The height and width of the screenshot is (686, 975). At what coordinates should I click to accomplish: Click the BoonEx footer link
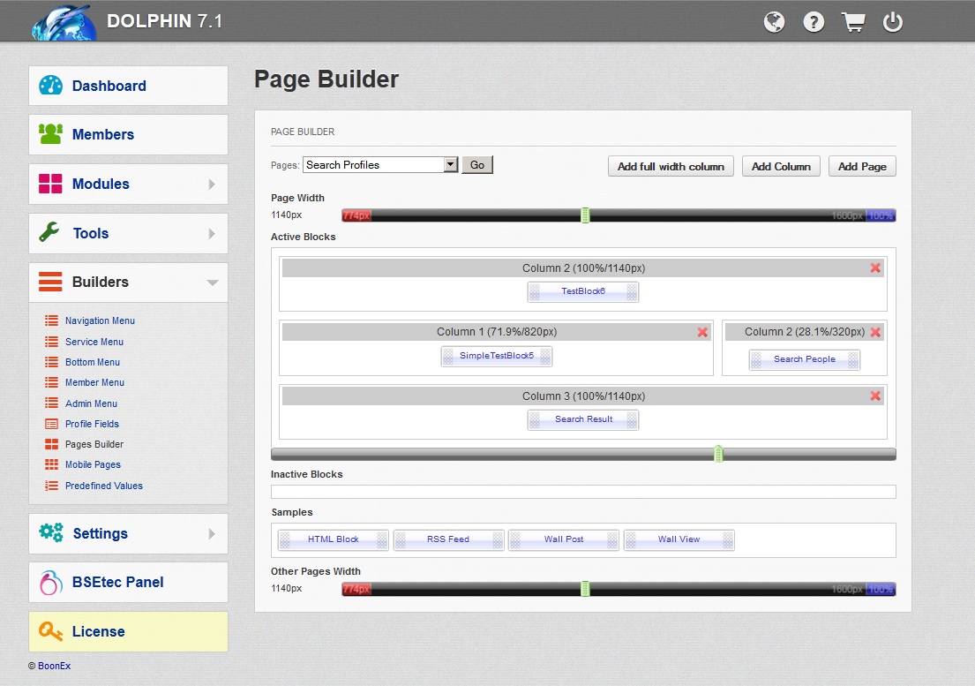(54, 667)
